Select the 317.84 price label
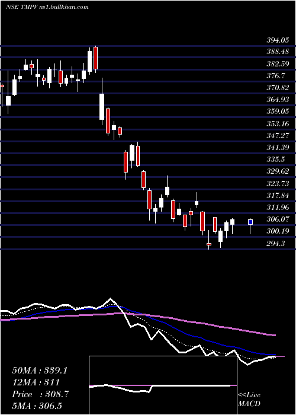Screen dimensions: 296x415 click(277, 195)
